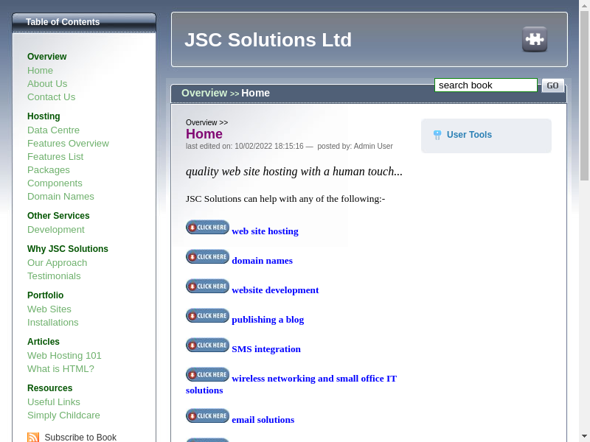This screenshot has height=442, width=590.
Task: Open the wireless networking and small office link
Action: [313, 379]
